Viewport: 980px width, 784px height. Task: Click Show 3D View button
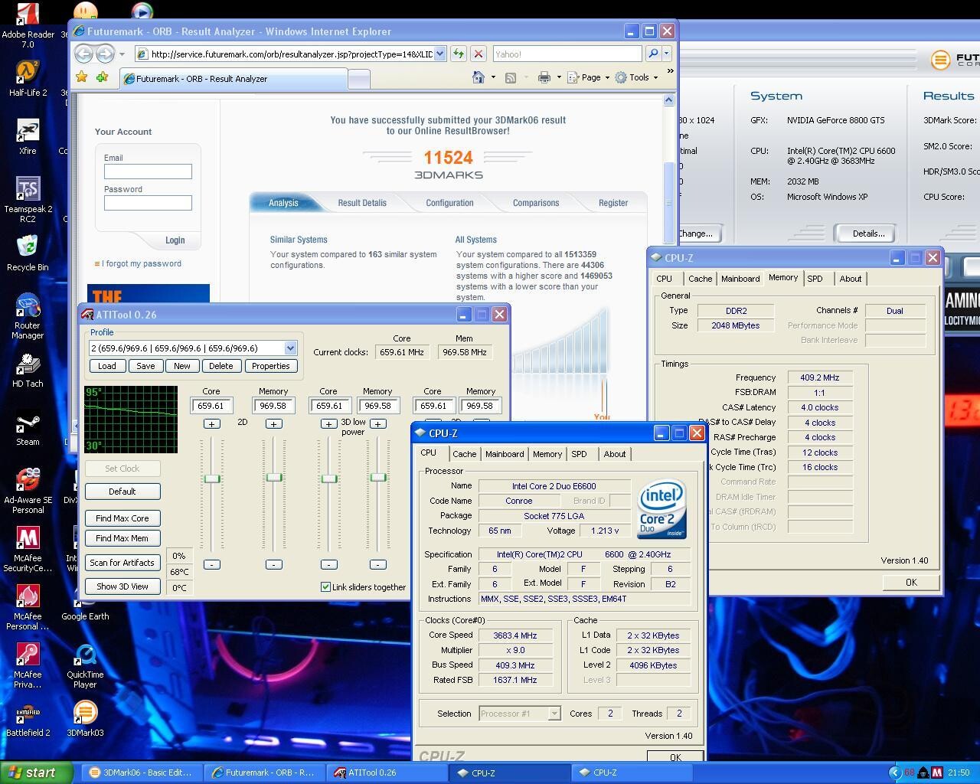[x=122, y=586]
